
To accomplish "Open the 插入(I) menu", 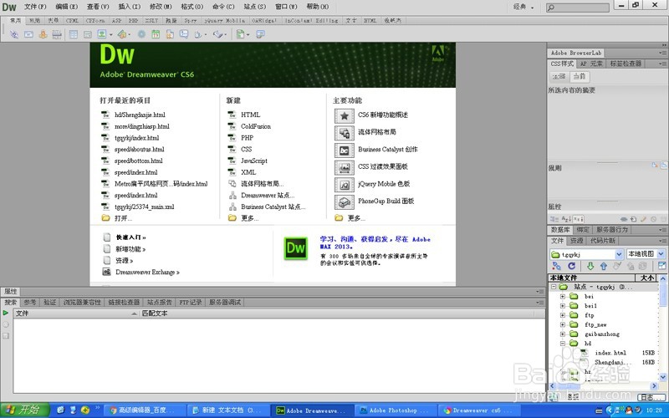I will click(x=130, y=7).
